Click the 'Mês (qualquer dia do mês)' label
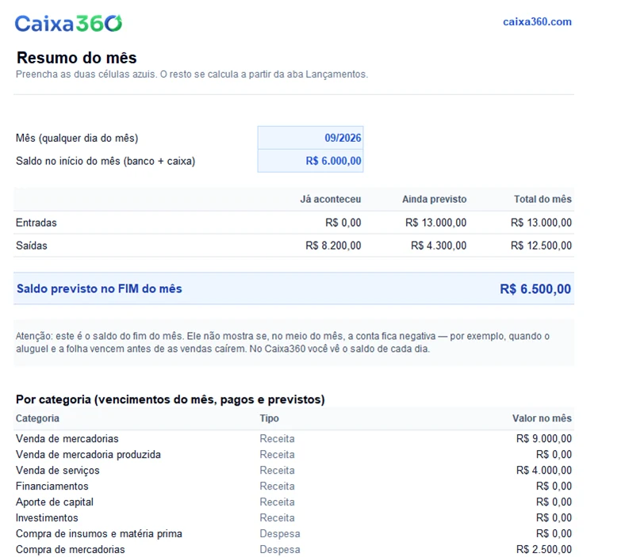The width and height of the screenshot is (625, 557). tap(77, 138)
